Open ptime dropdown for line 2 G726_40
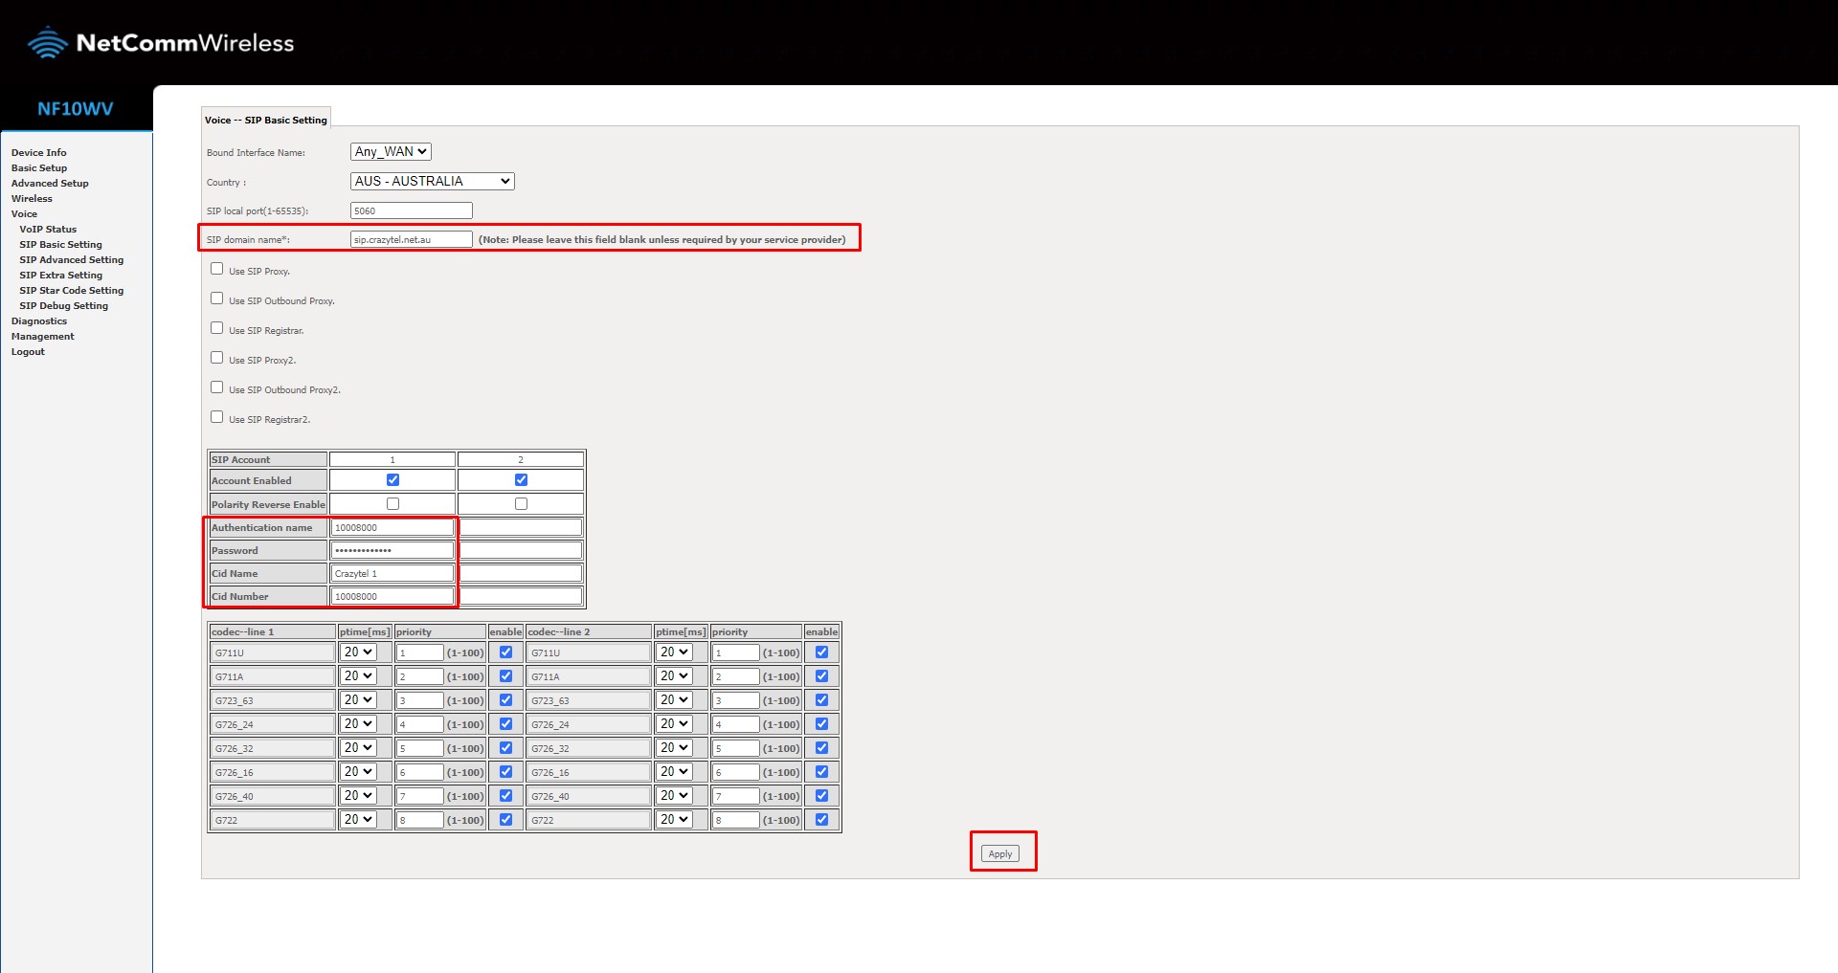Screen dimensions: 1838x973 [674, 796]
